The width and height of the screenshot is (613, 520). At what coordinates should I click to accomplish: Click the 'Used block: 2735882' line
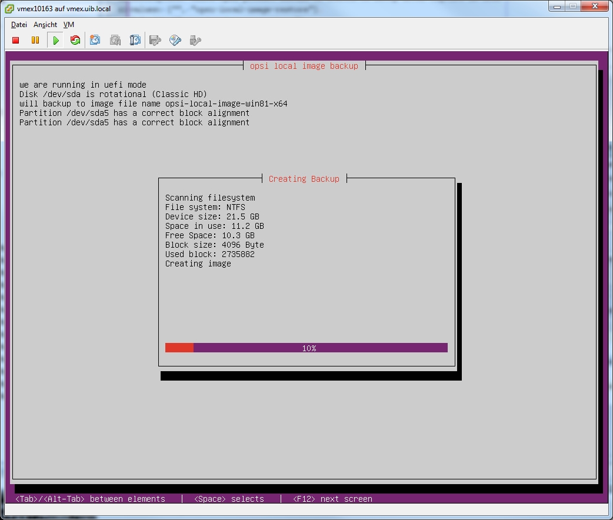[209, 254]
